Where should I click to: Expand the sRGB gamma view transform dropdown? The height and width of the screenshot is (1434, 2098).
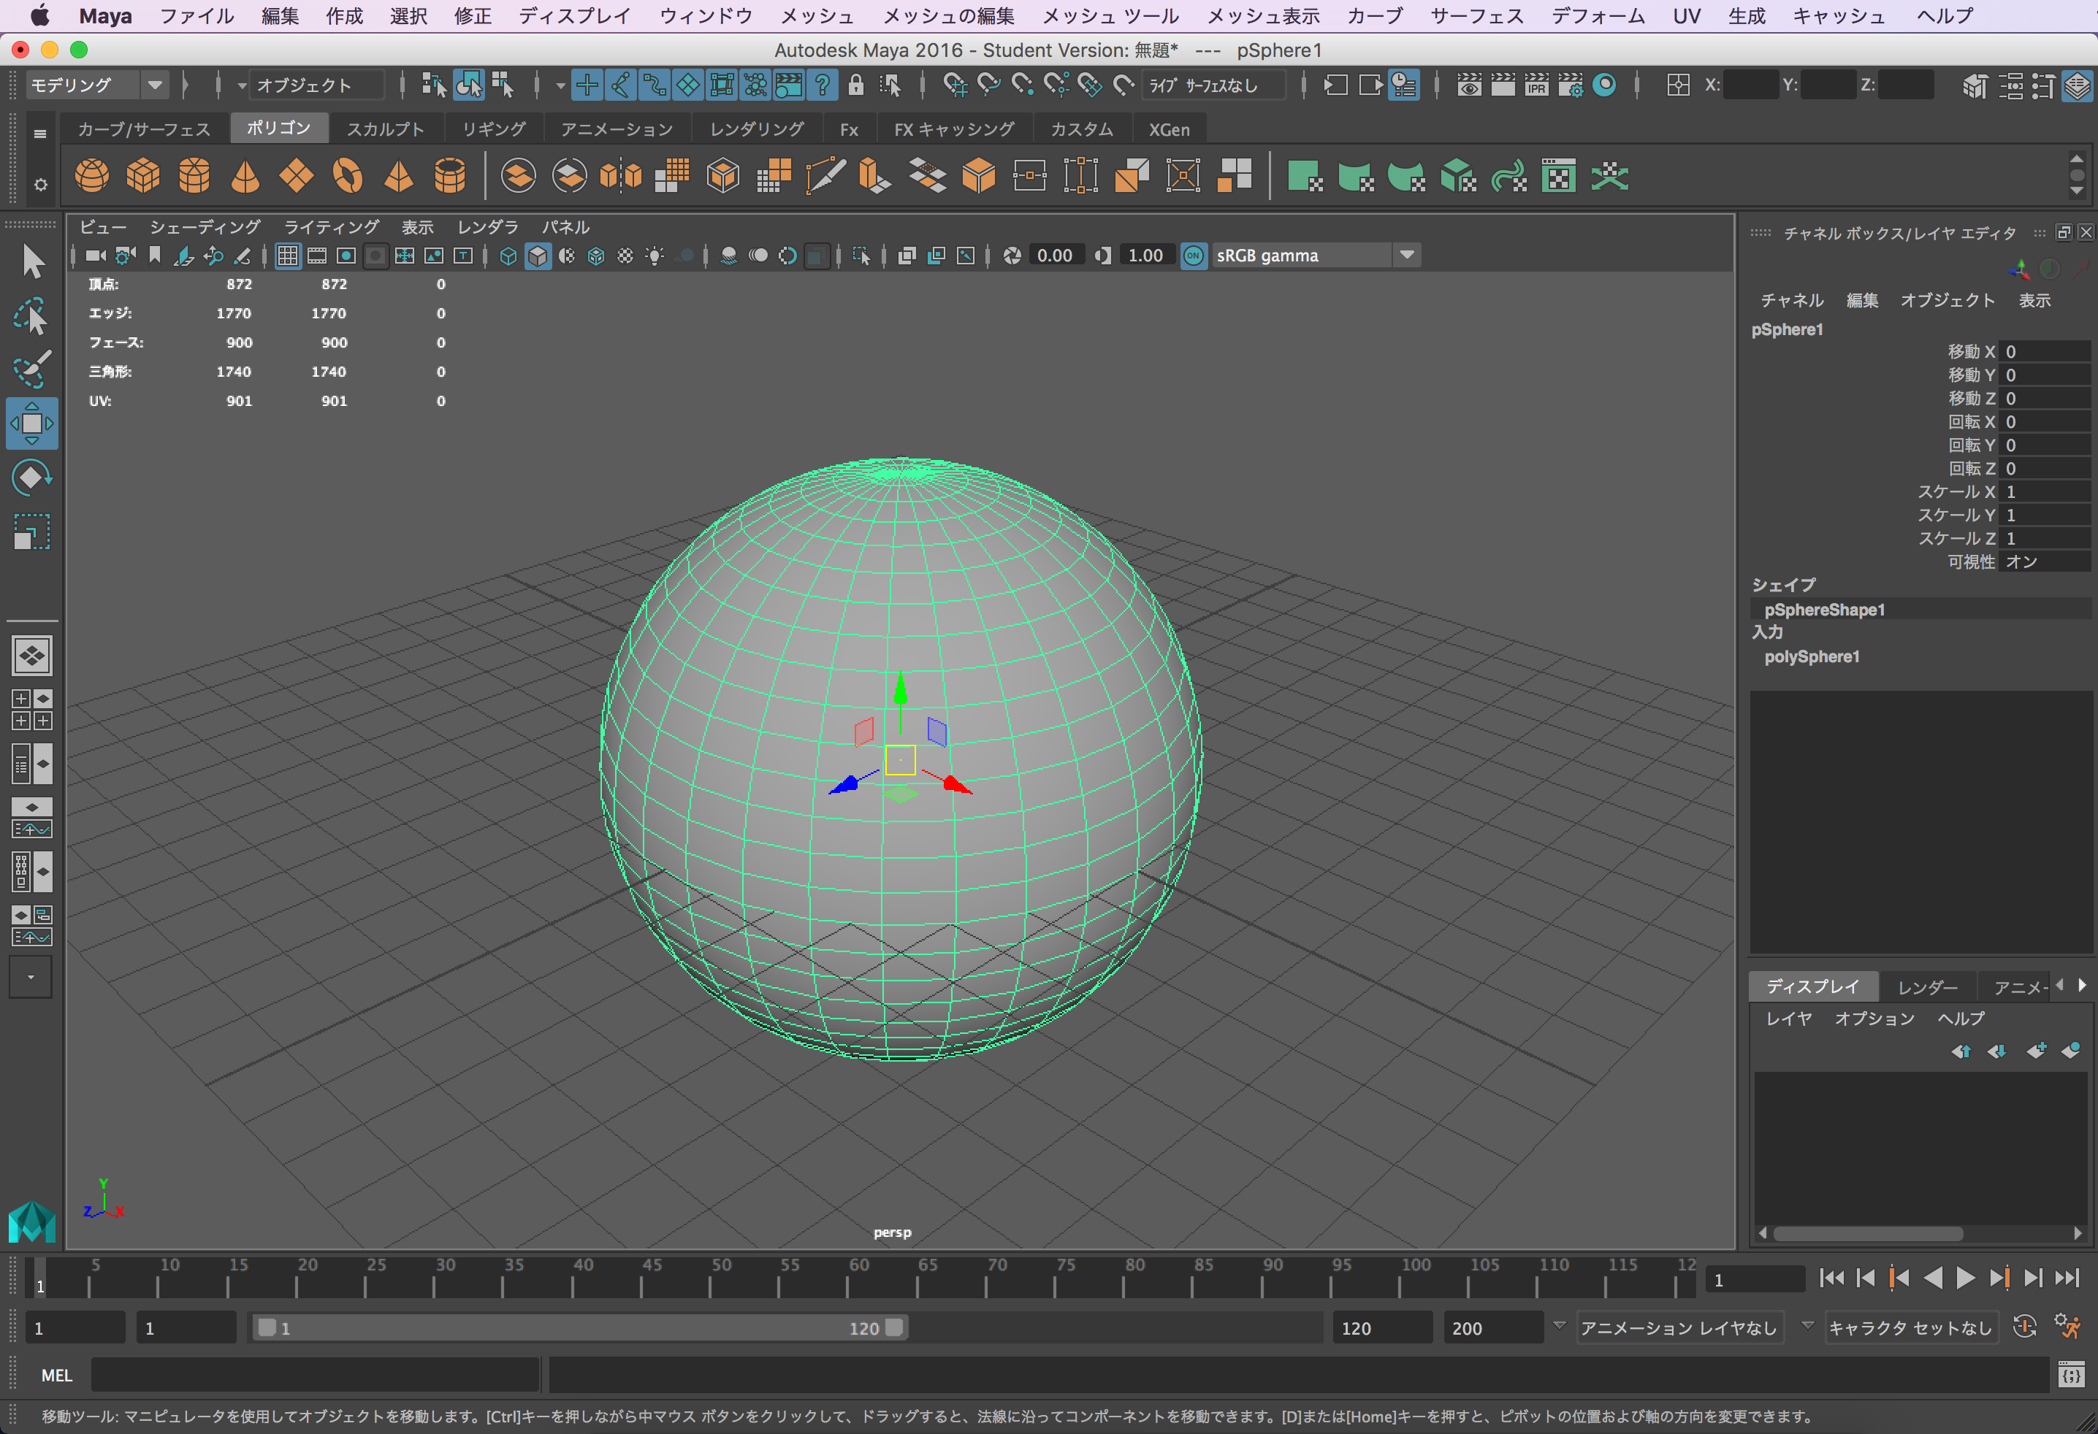pyautogui.click(x=1406, y=256)
